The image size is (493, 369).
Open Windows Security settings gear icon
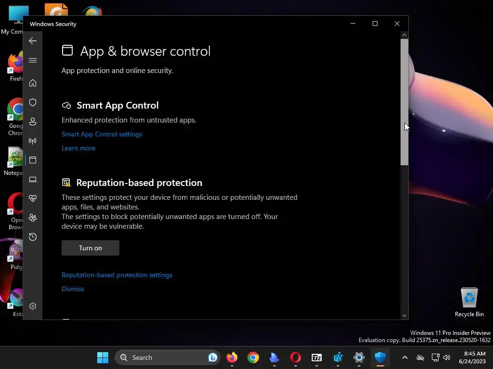click(x=33, y=306)
